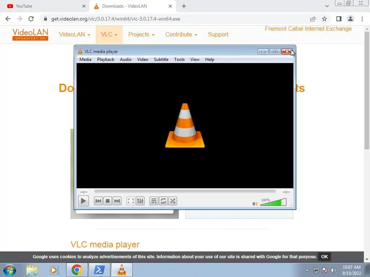Image resolution: width=370 pixels, height=277 pixels.
Task: Click the VLC cone icon in title bar
Action: click(x=80, y=51)
